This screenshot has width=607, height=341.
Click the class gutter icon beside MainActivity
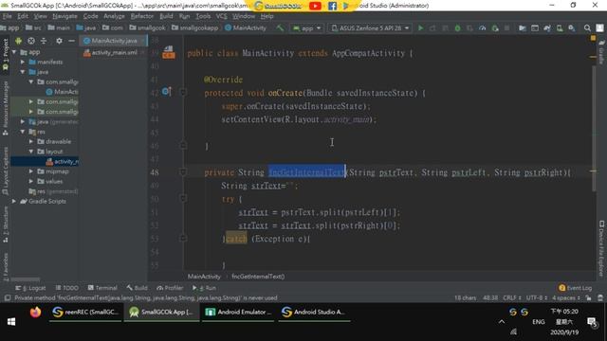(169, 52)
